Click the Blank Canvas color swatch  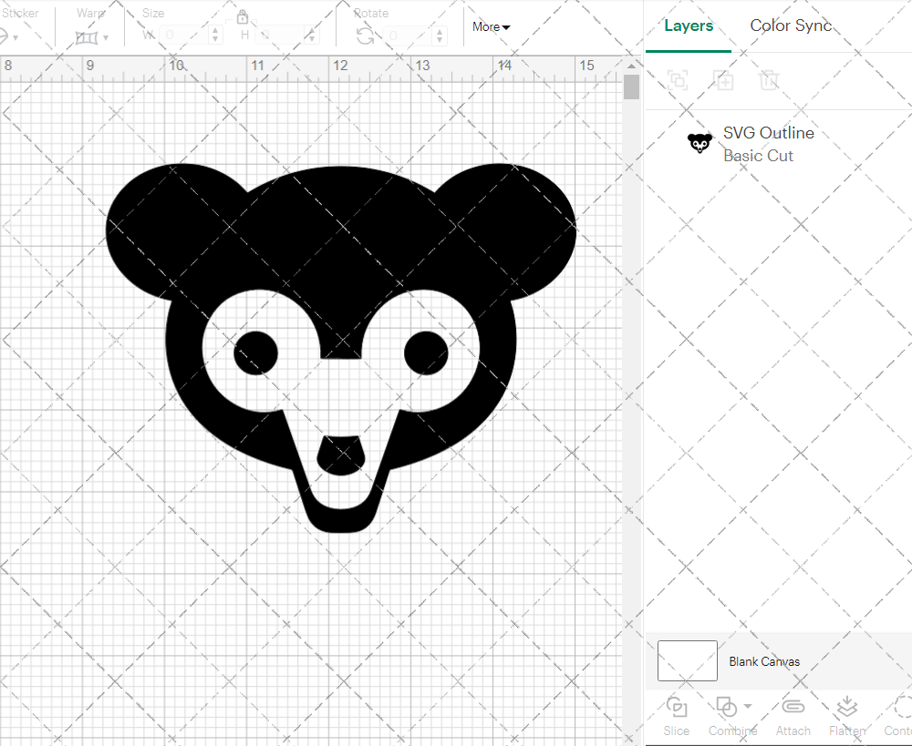(687, 660)
